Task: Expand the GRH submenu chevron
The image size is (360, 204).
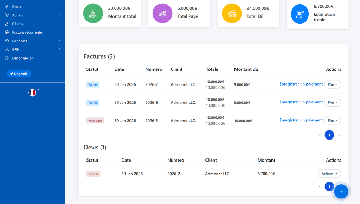Action: (x=59, y=49)
